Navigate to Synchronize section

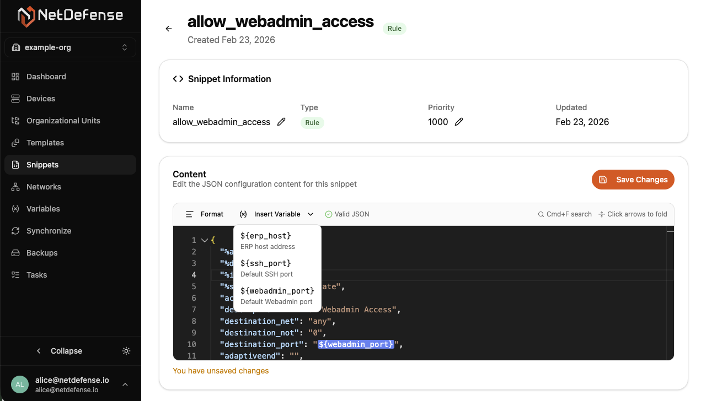[49, 231]
